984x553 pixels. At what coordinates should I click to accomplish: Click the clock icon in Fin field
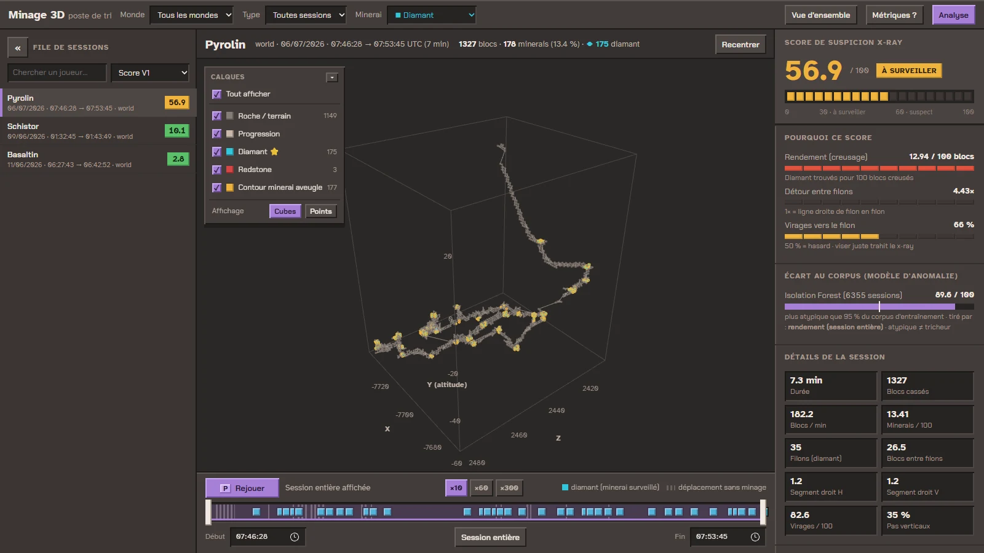click(x=755, y=537)
